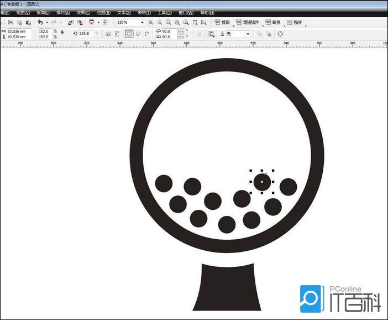Screen dimensions: 388x320
Task: Click the Zoom to All Objects icon
Action: pos(177,23)
